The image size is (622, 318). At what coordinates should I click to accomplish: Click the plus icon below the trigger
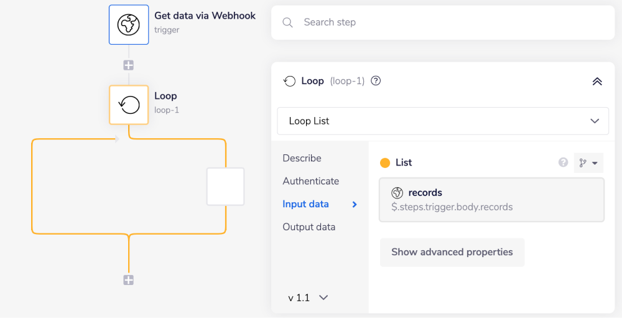click(x=129, y=65)
